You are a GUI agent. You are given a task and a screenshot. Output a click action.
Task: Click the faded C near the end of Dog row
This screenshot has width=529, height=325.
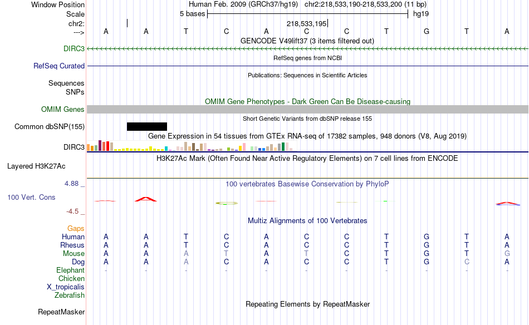[467, 262]
